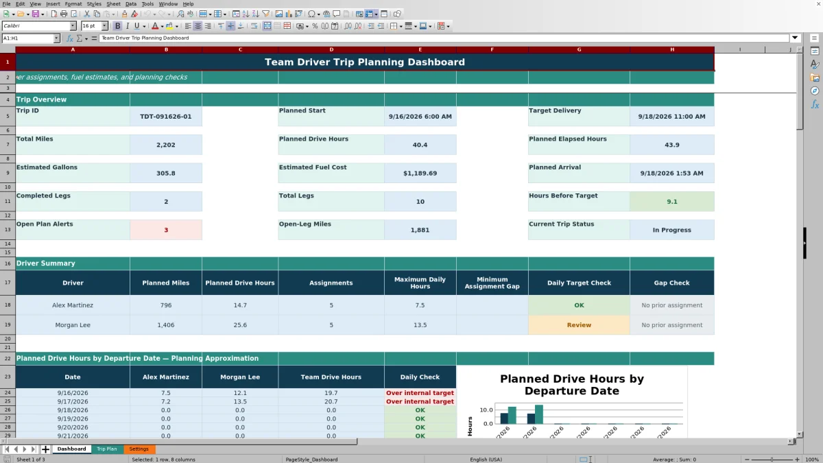This screenshot has height=463, width=823.
Task: Toggle Italic formatting button
Action: [128, 26]
